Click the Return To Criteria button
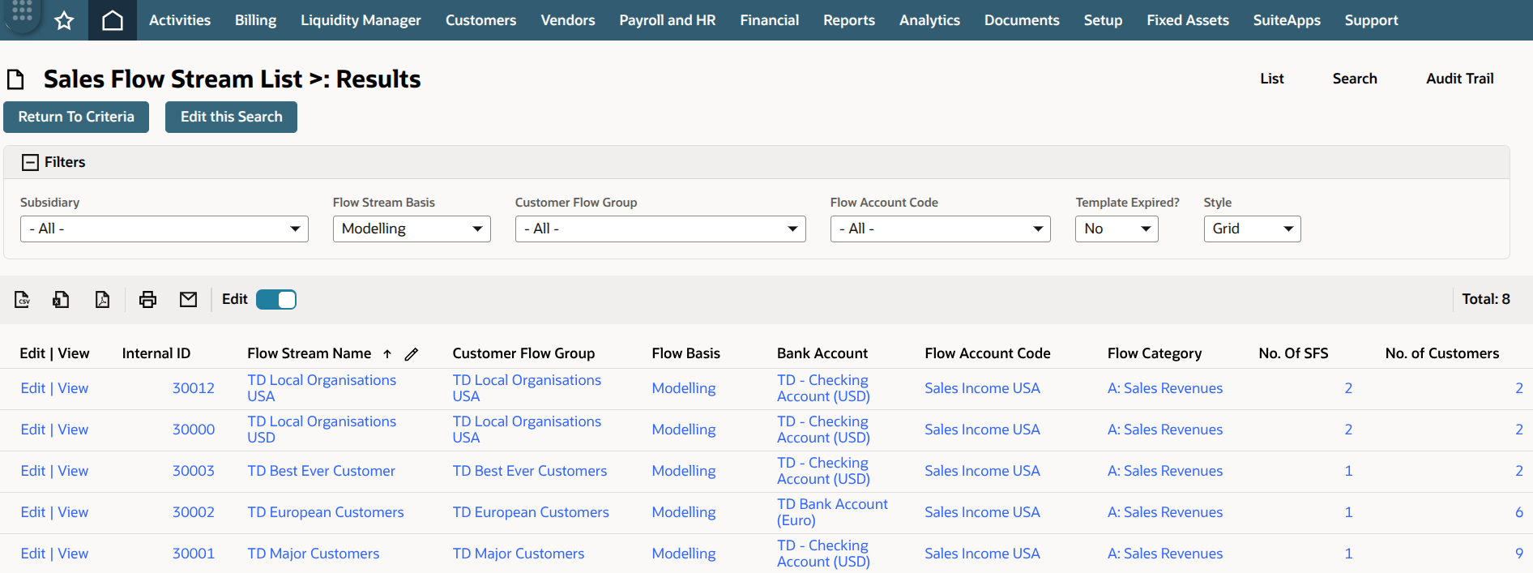This screenshot has width=1533, height=573. point(76,117)
